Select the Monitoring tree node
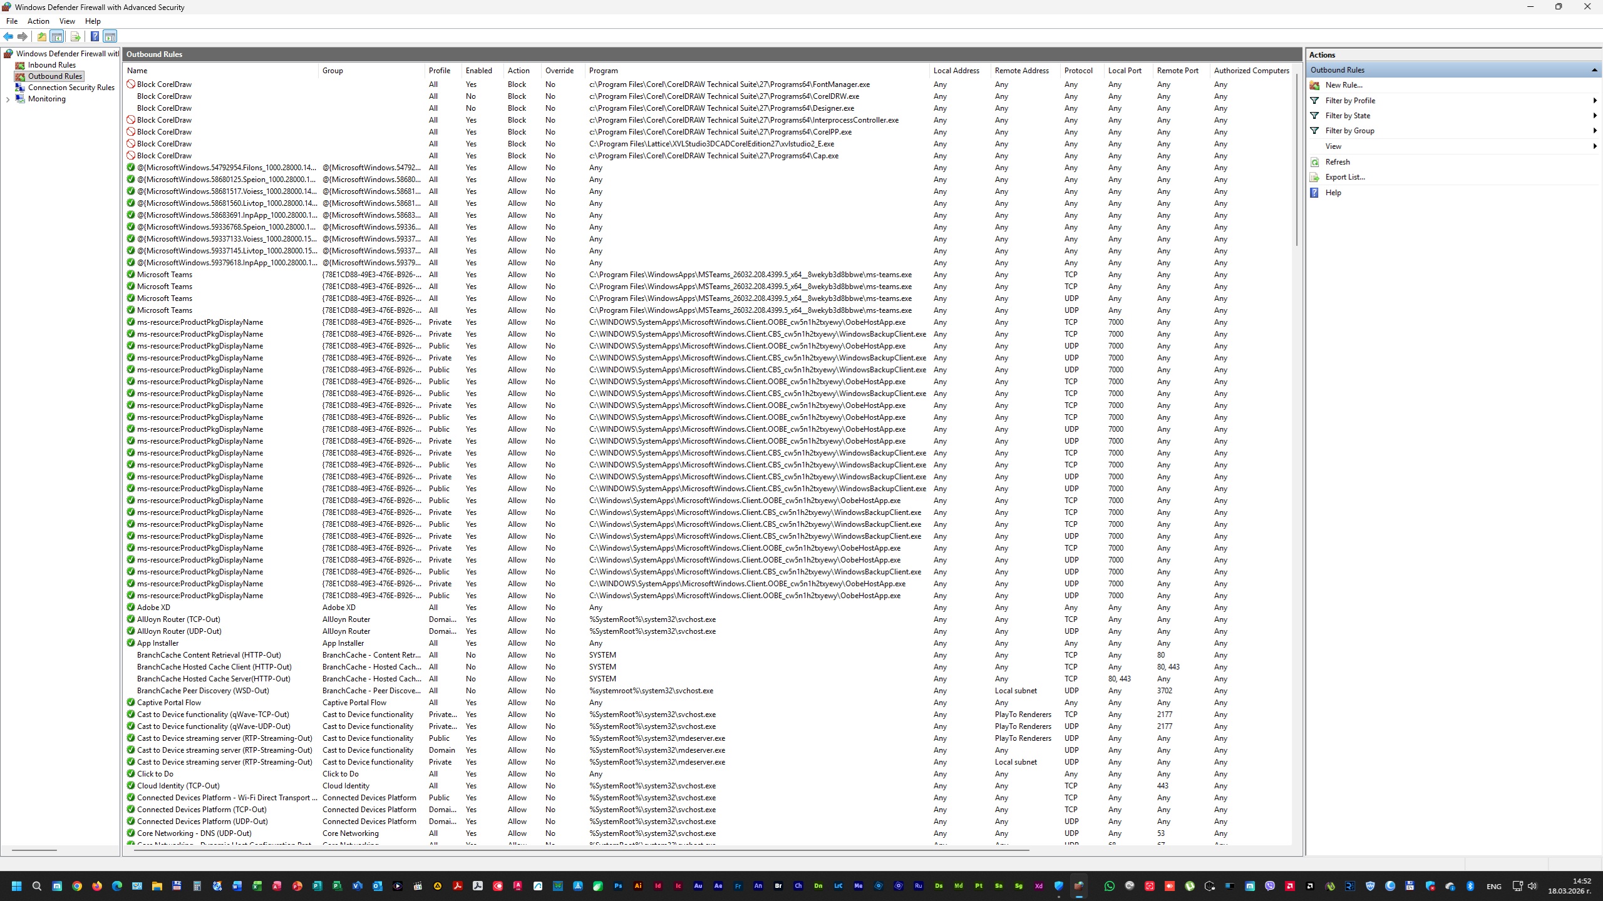The width and height of the screenshot is (1603, 901). (46, 99)
